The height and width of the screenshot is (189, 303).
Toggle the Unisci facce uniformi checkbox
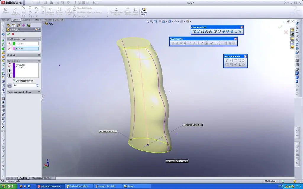[14, 81]
